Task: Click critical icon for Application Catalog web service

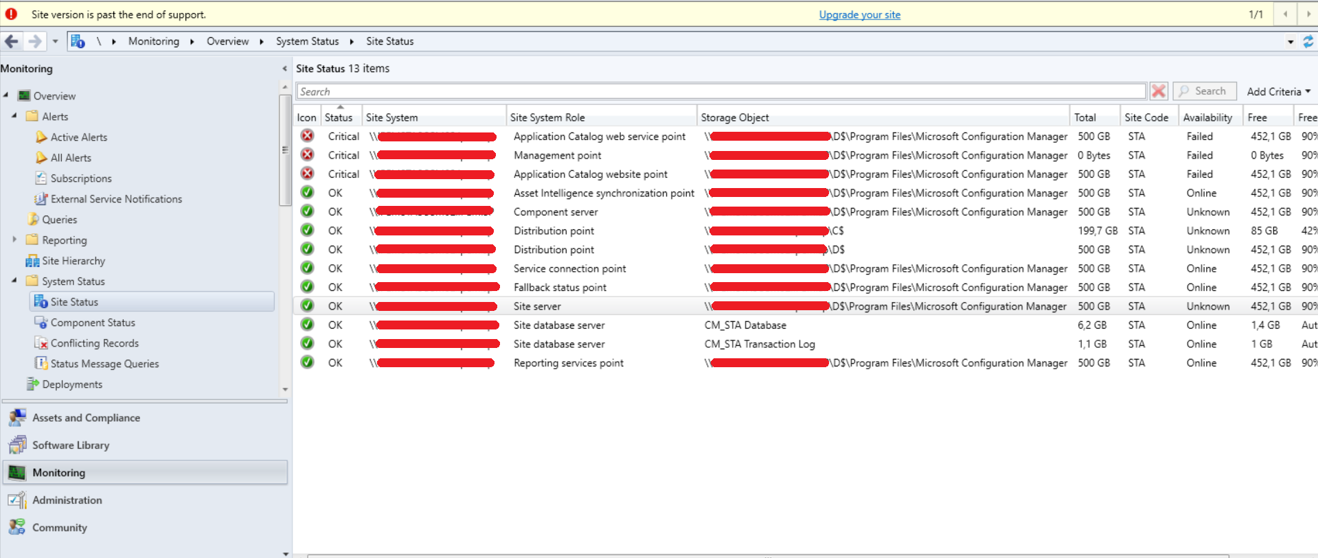Action: tap(307, 136)
